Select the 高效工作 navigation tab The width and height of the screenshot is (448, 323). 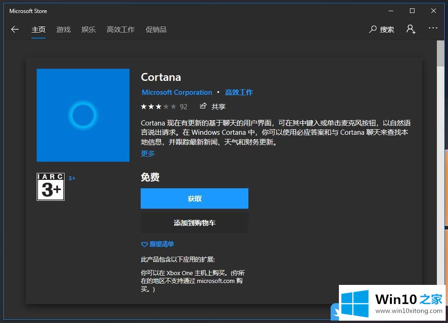pos(121,29)
